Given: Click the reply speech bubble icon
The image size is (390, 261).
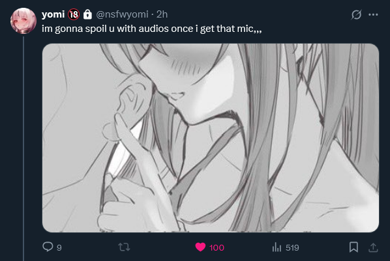Looking at the screenshot, I should [x=48, y=247].
